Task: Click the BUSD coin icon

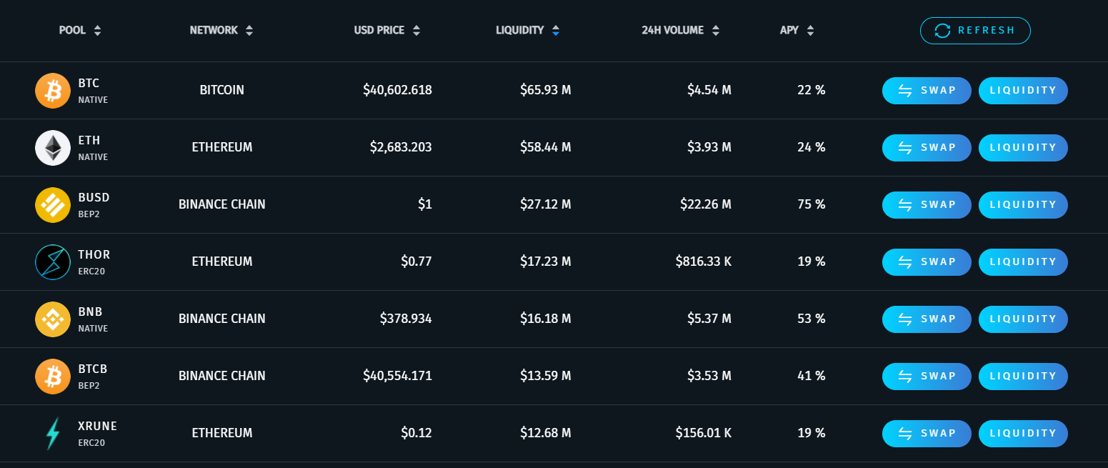Action: pos(53,205)
